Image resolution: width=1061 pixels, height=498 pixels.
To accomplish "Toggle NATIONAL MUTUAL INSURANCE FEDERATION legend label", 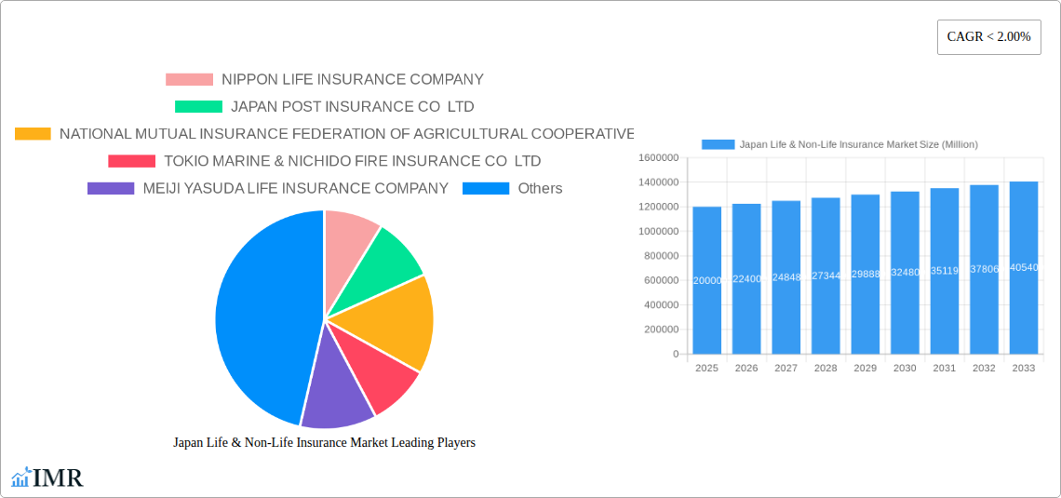I will pos(346,134).
